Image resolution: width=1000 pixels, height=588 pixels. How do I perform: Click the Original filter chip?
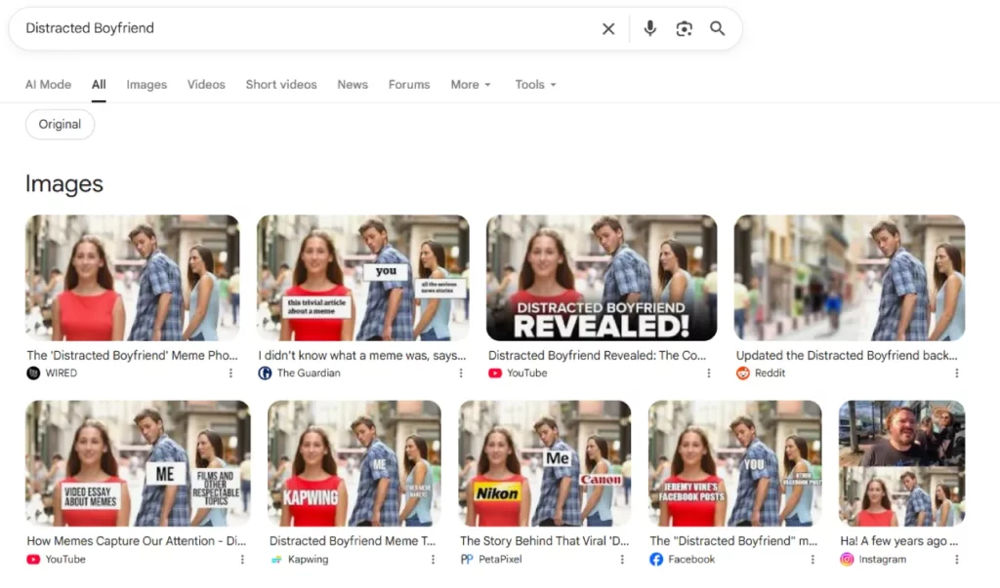[60, 124]
